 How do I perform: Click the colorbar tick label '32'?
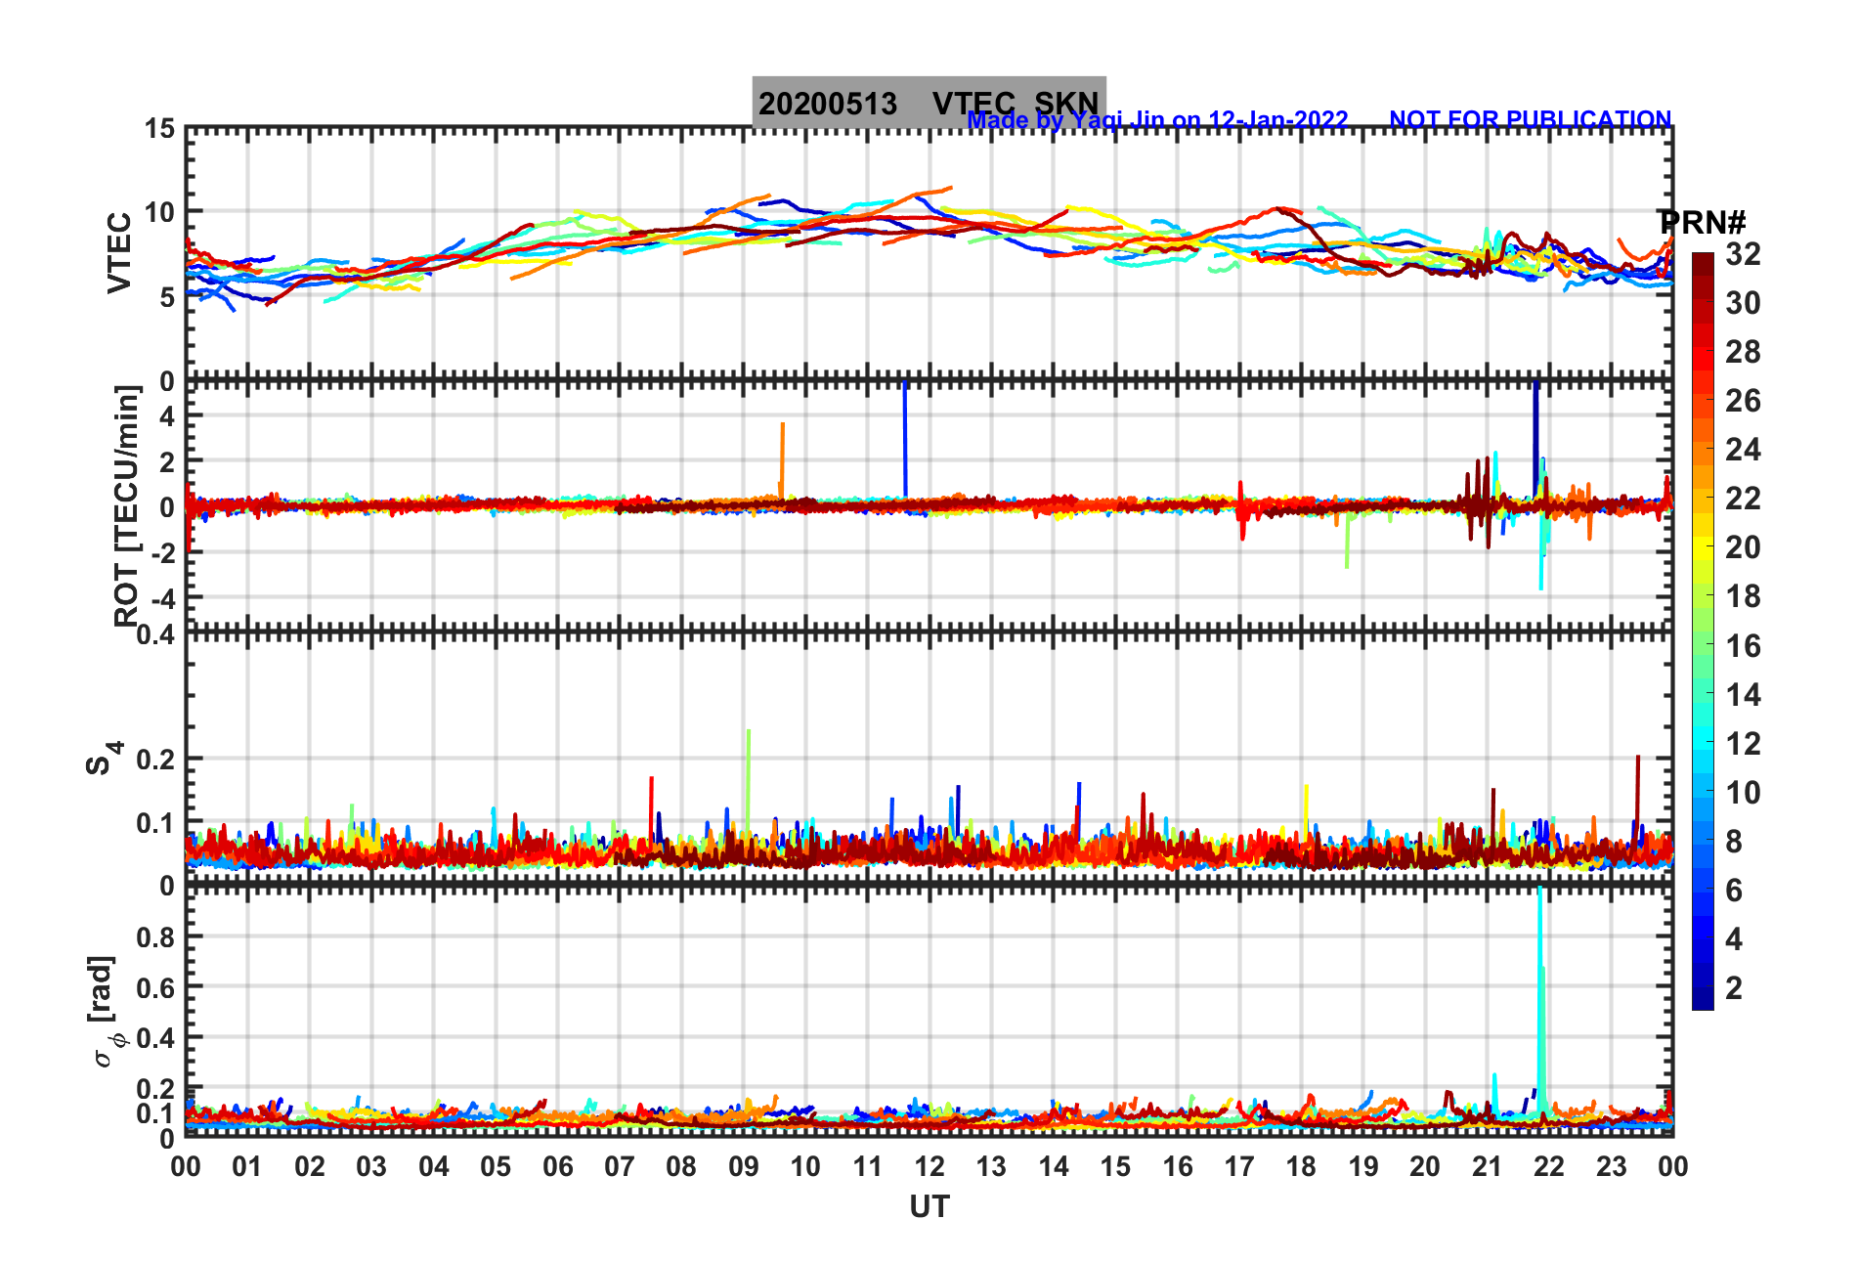[x=1743, y=254]
